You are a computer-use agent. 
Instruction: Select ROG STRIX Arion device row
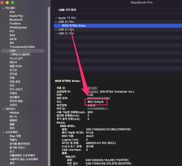coord(118,26)
